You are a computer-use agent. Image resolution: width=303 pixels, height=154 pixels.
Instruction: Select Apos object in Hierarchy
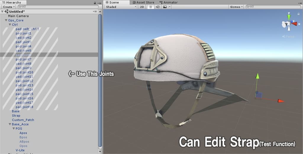[23, 133]
